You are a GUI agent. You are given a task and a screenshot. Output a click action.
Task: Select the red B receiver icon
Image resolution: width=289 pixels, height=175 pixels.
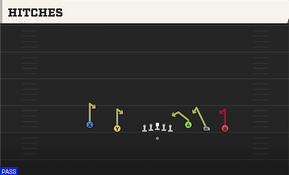[225, 129]
